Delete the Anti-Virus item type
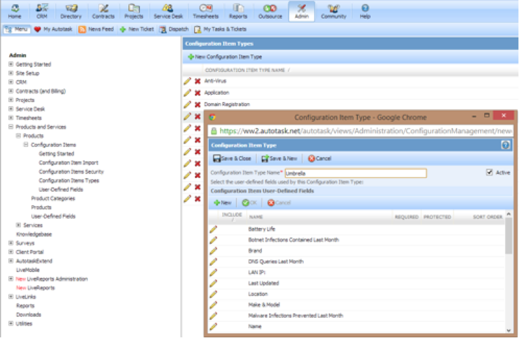This screenshot has height=338, width=519. pos(198,81)
